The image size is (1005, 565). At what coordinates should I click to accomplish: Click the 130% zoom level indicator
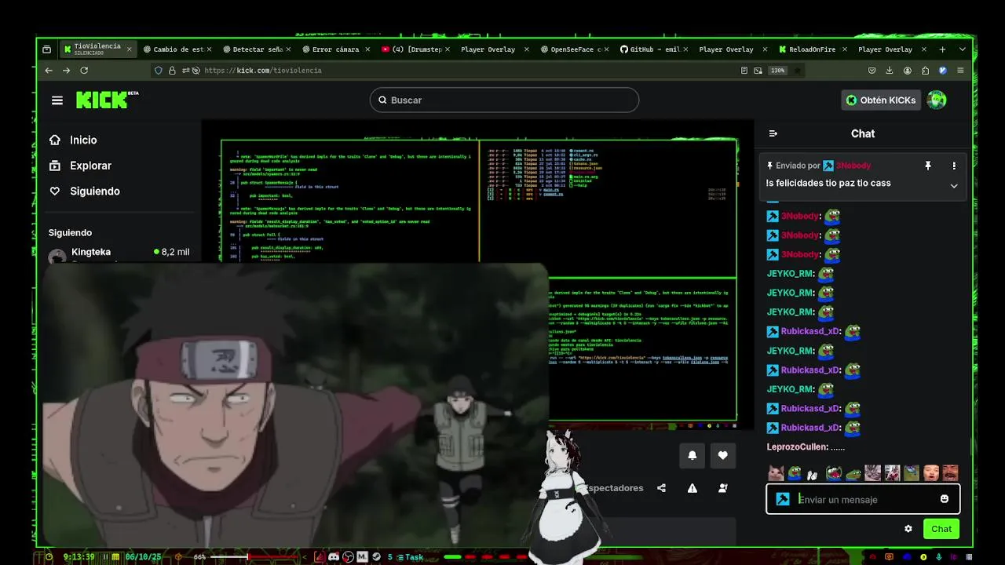(x=777, y=71)
